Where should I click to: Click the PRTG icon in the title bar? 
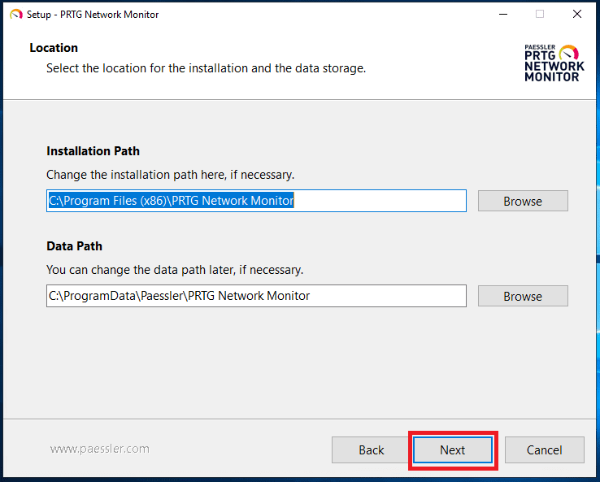tap(16, 15)
